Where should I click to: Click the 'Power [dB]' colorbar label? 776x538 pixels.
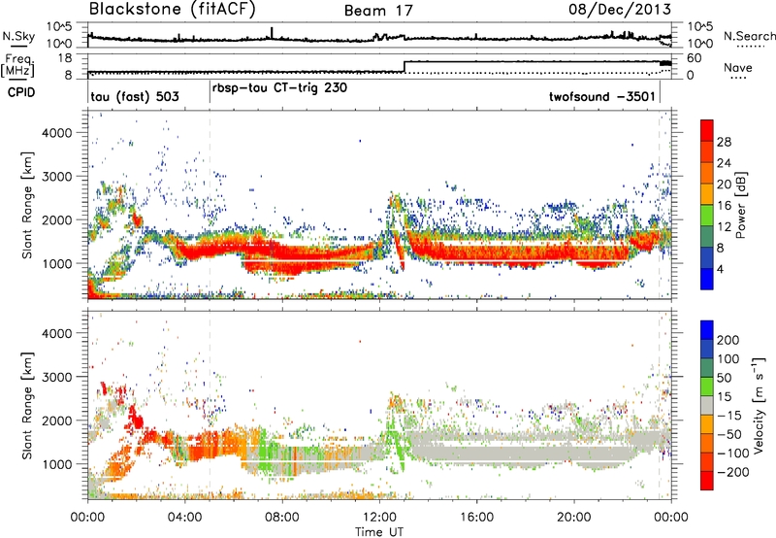coord(740,205)
